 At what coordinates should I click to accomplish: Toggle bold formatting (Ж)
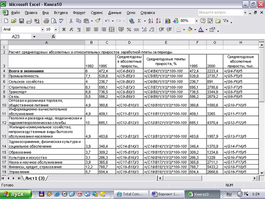pyautogui.click(x=63, y=29)
